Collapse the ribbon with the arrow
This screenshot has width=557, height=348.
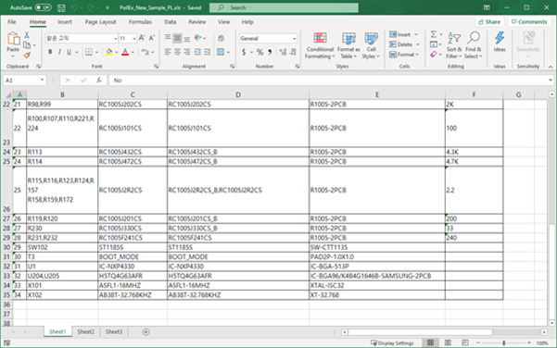[551, 67]
